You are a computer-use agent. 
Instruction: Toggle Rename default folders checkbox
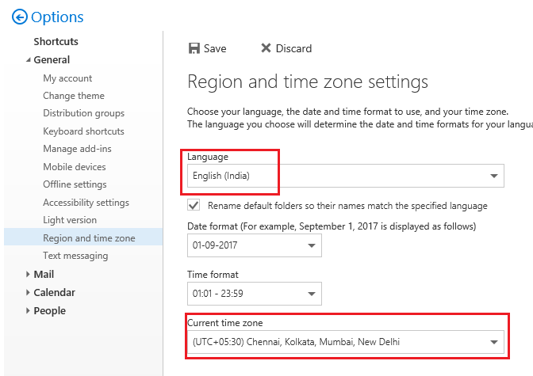coord(194,205)
